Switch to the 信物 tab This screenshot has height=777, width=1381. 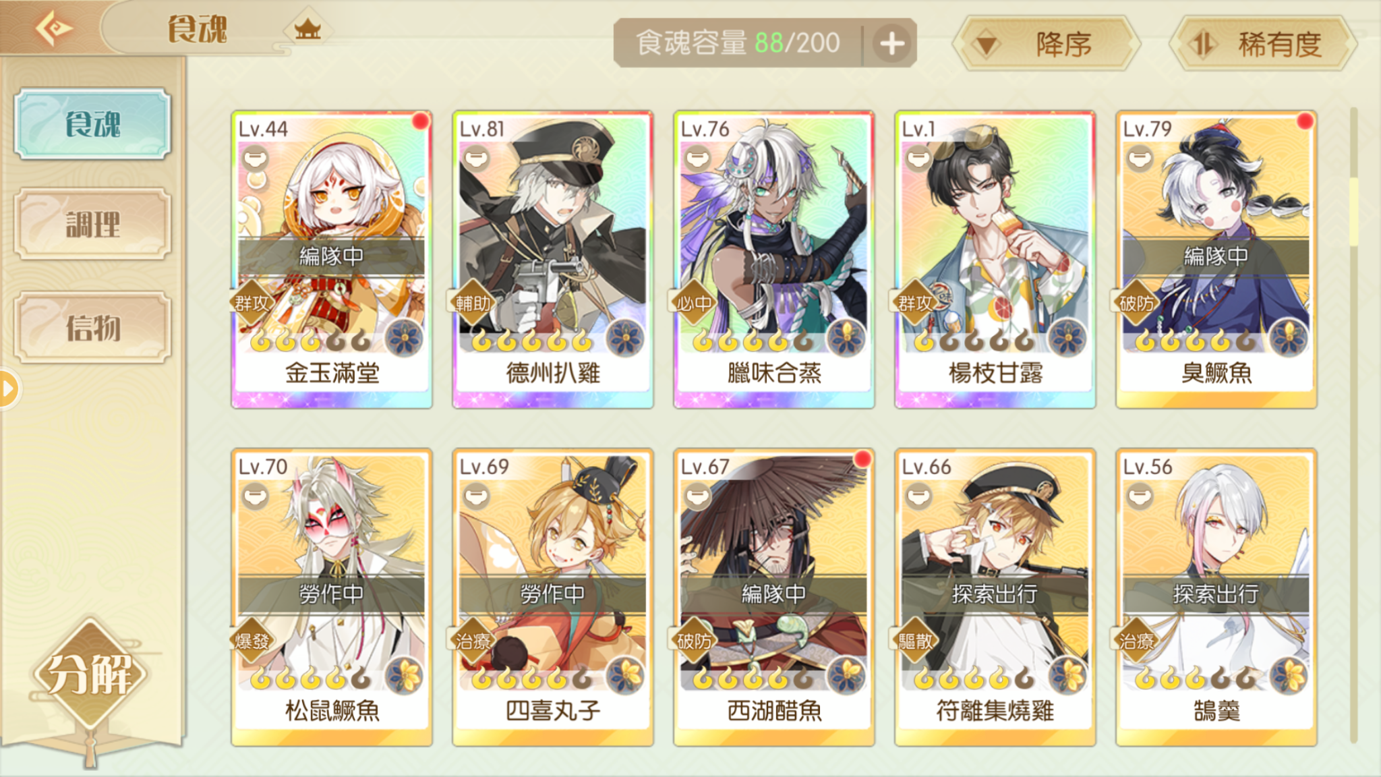[92, 328]
